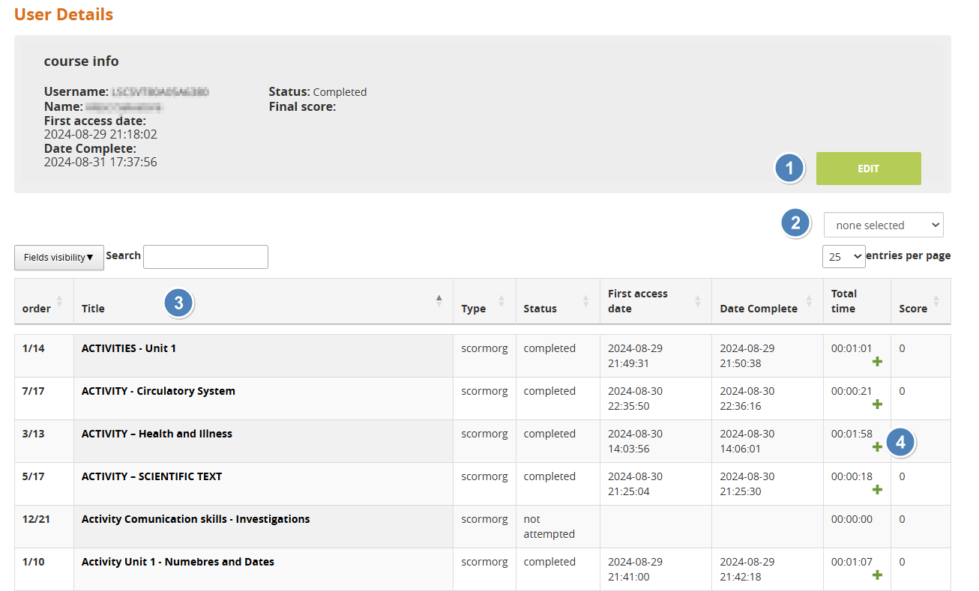979x591 pixels.
Task: Sort by Score column arrows
Action: coord(936,302)
